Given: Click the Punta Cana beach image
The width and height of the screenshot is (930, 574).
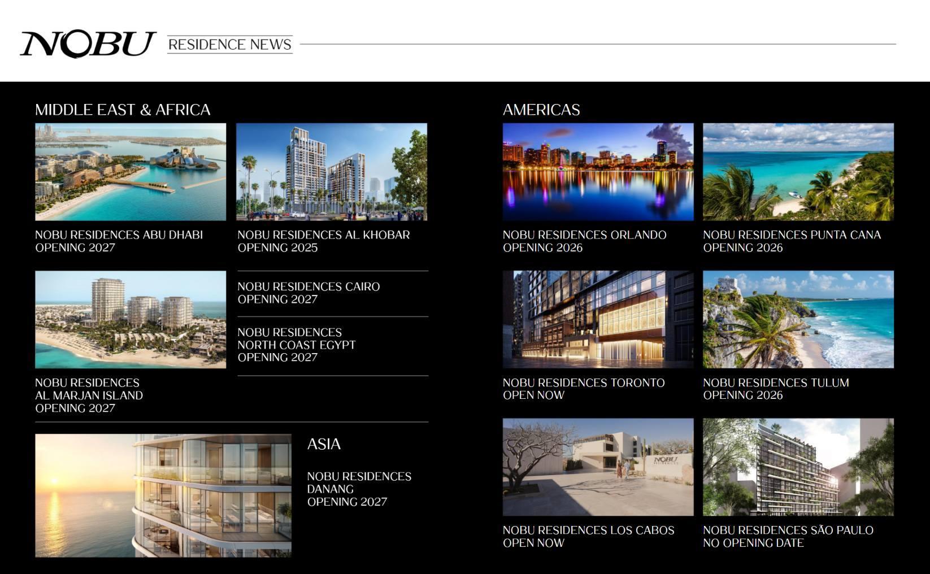Looking at the screenshot, I should tap(797, 170).
